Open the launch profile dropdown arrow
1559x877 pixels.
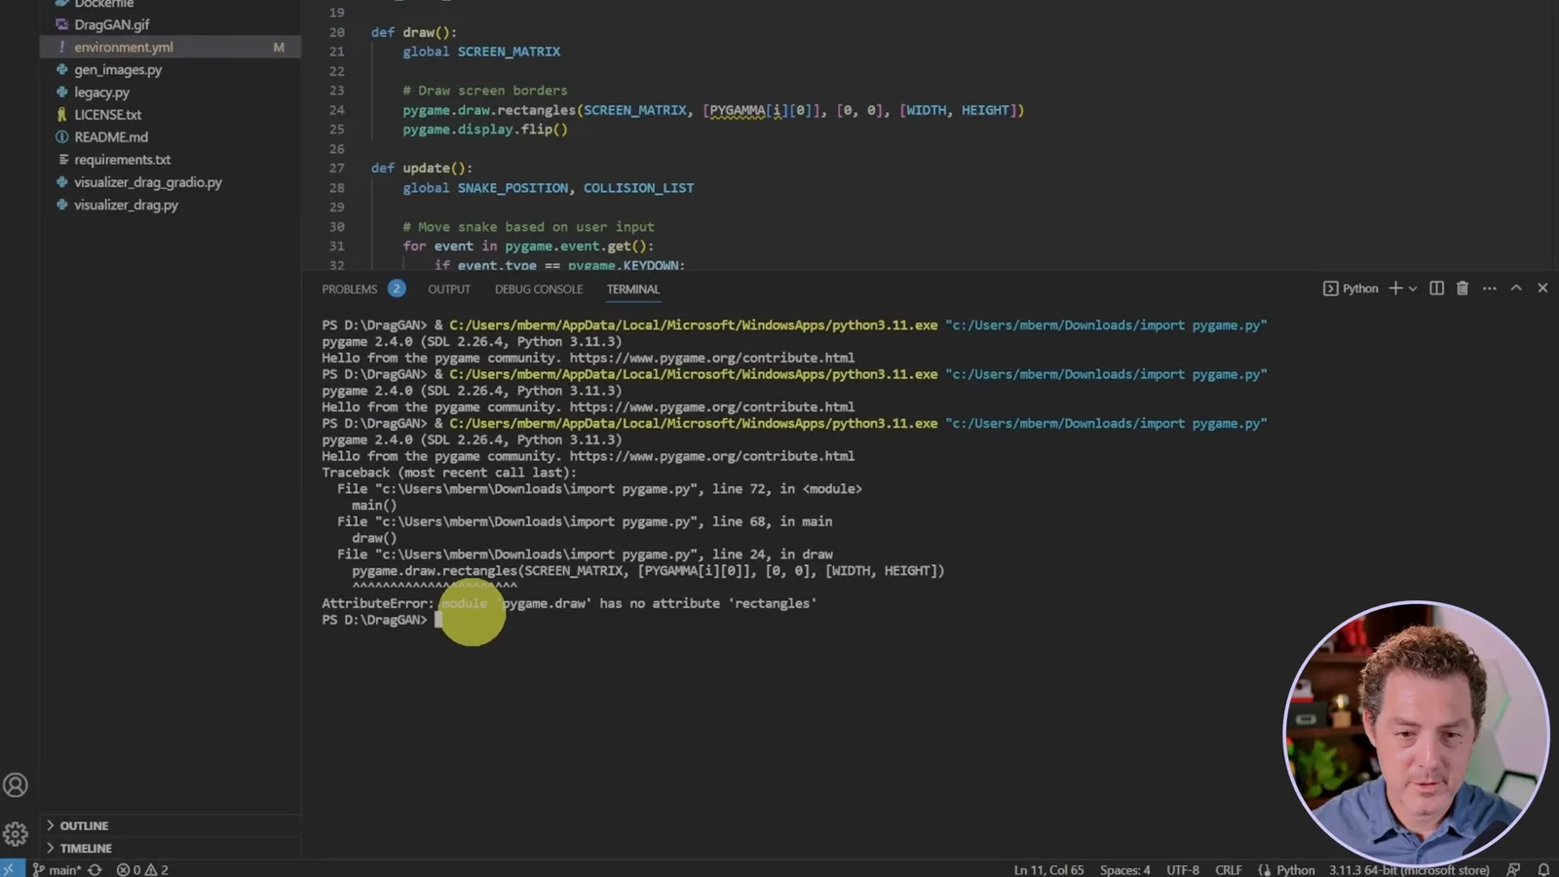click(x=1413, y=288)
